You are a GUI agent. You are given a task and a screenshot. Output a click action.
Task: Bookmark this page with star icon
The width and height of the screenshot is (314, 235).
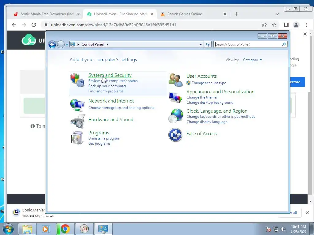click(x=274, y=25)
